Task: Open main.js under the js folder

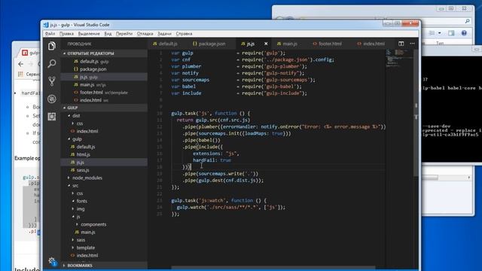Action: pos(104,232)
